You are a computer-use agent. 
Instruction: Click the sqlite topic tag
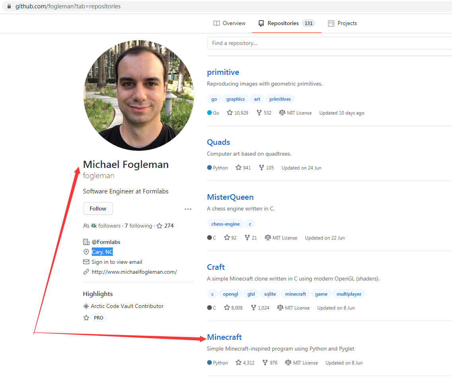(270, 294)
